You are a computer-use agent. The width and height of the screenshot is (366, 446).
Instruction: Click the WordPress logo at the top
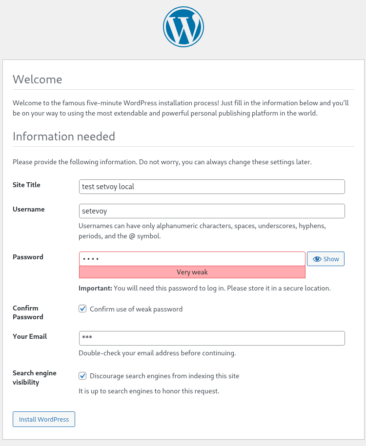(183, 27)
